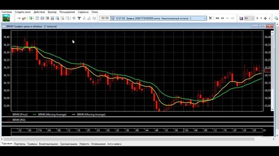Click the green BRM0 [Moving Average] legend entry

tap(50, 114)
